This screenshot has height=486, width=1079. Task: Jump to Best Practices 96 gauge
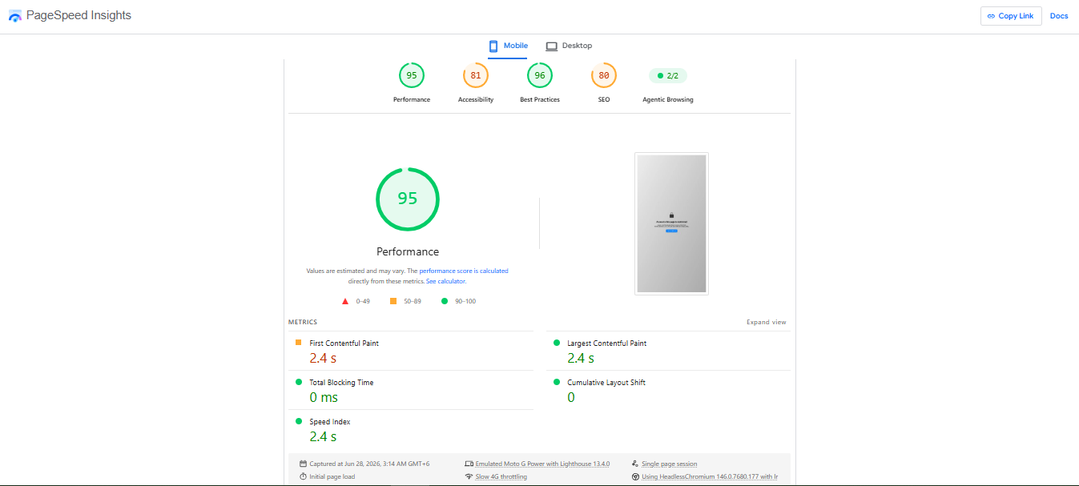pos(540,75)
